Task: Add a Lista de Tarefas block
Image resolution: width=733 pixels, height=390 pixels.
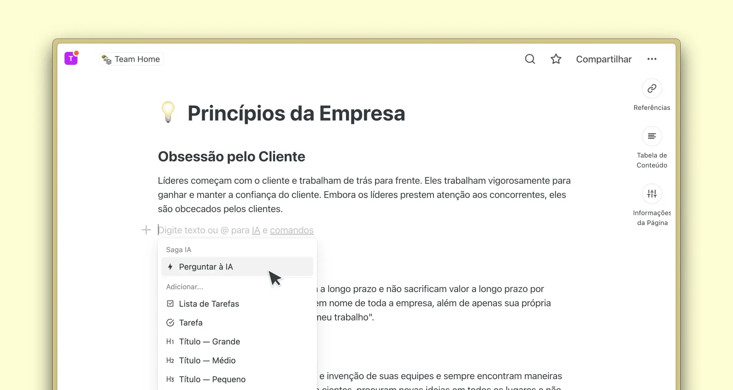Action: (209, 304)
